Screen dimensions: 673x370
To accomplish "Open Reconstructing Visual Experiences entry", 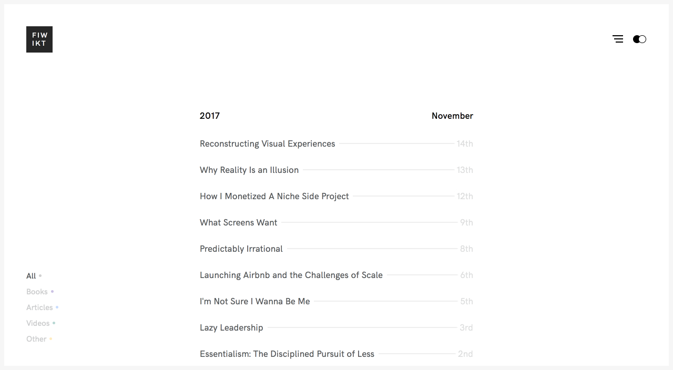I will click(267, 143).
